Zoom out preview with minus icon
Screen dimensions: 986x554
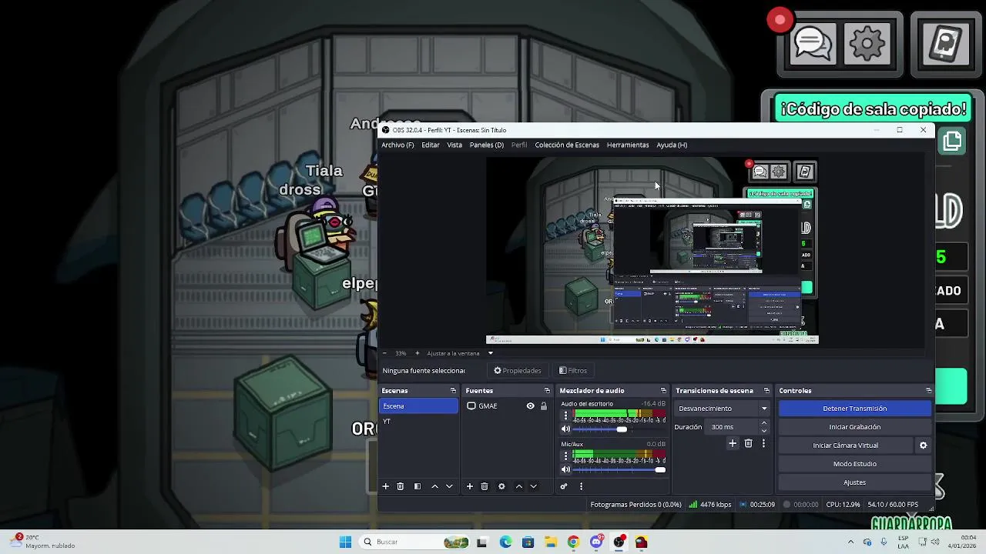pyautogui.click(x=384, y=353)
